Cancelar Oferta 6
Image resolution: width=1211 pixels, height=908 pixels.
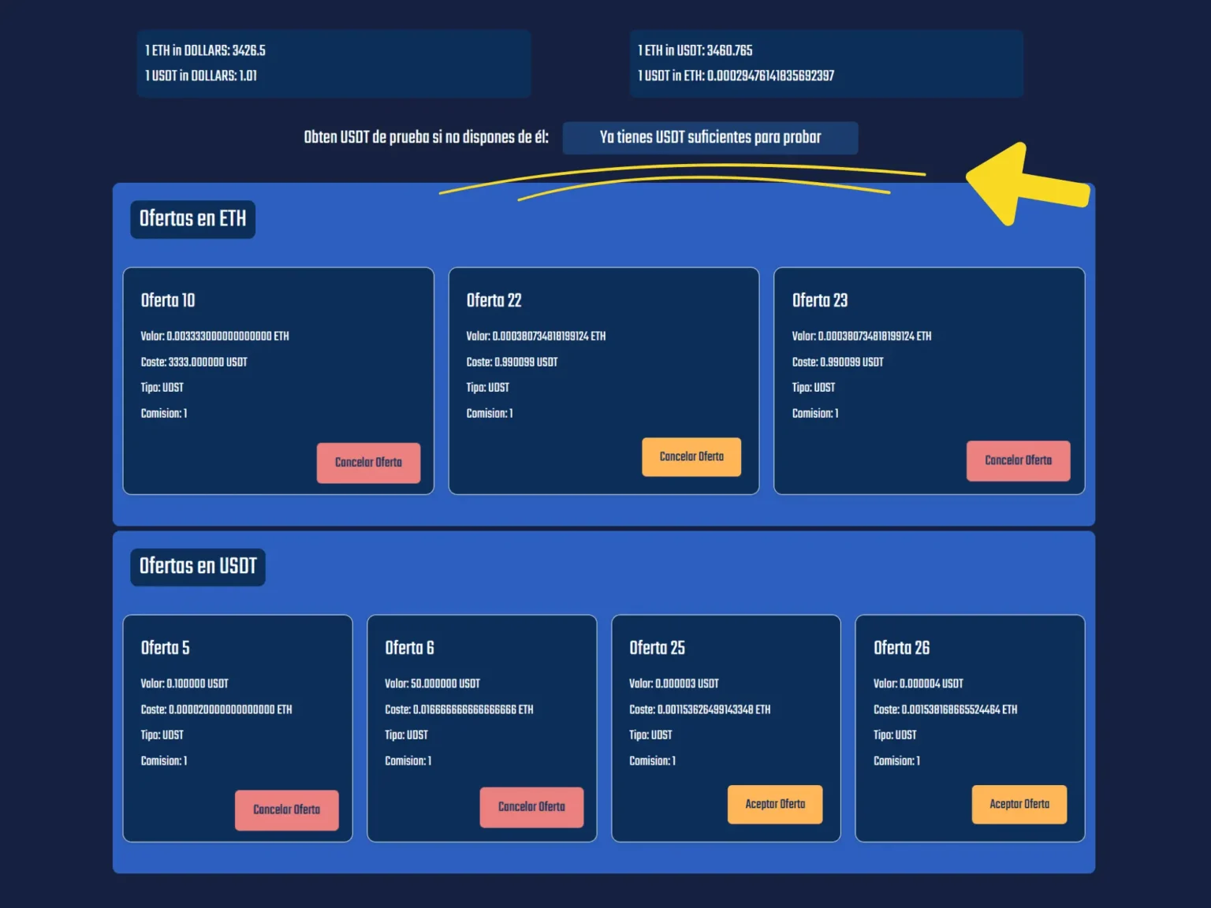click(x=531, y=806)
